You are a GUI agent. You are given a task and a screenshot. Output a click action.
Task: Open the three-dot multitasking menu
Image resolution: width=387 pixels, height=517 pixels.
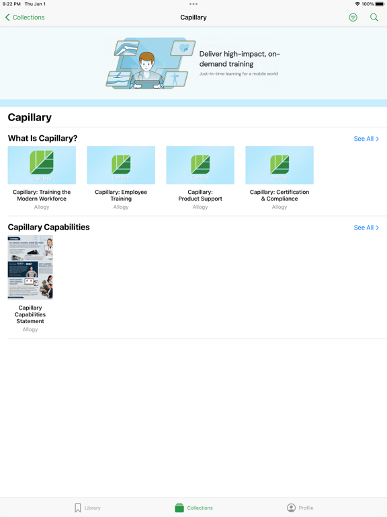(x=193, y=4)
